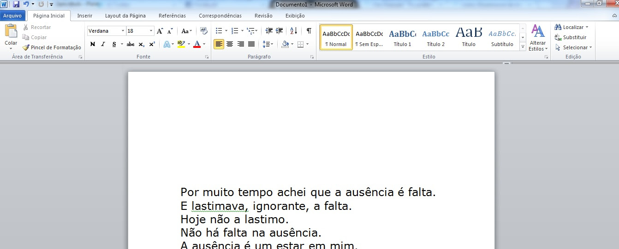This screenshot has height=249, width=619.
Task: Click the justify alignment icon
Action: 251,44
